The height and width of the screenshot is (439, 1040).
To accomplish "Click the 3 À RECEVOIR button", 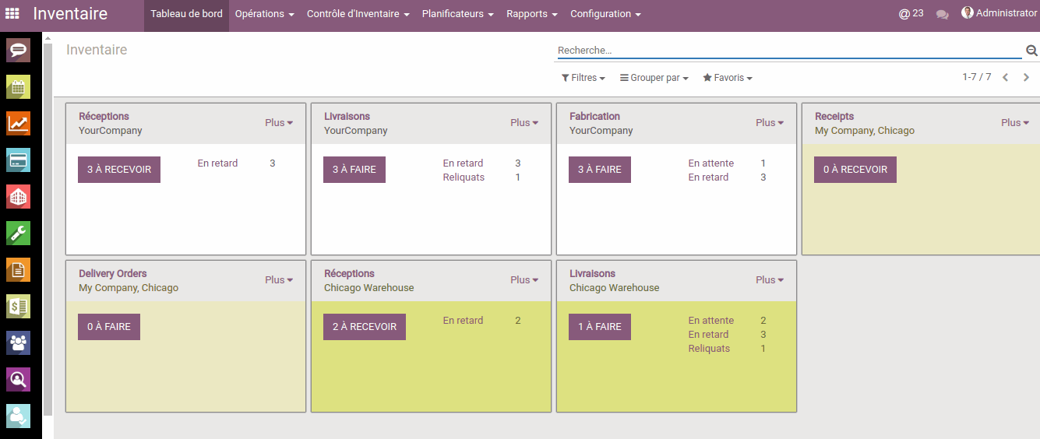I will pos(119,170).
